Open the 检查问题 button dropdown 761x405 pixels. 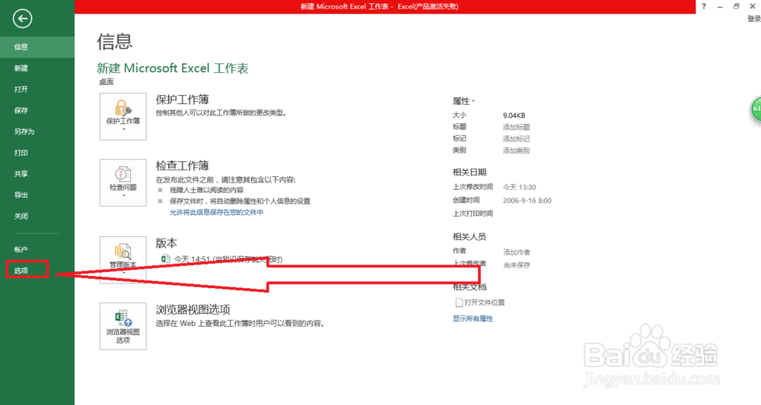[x=123, y=182]
